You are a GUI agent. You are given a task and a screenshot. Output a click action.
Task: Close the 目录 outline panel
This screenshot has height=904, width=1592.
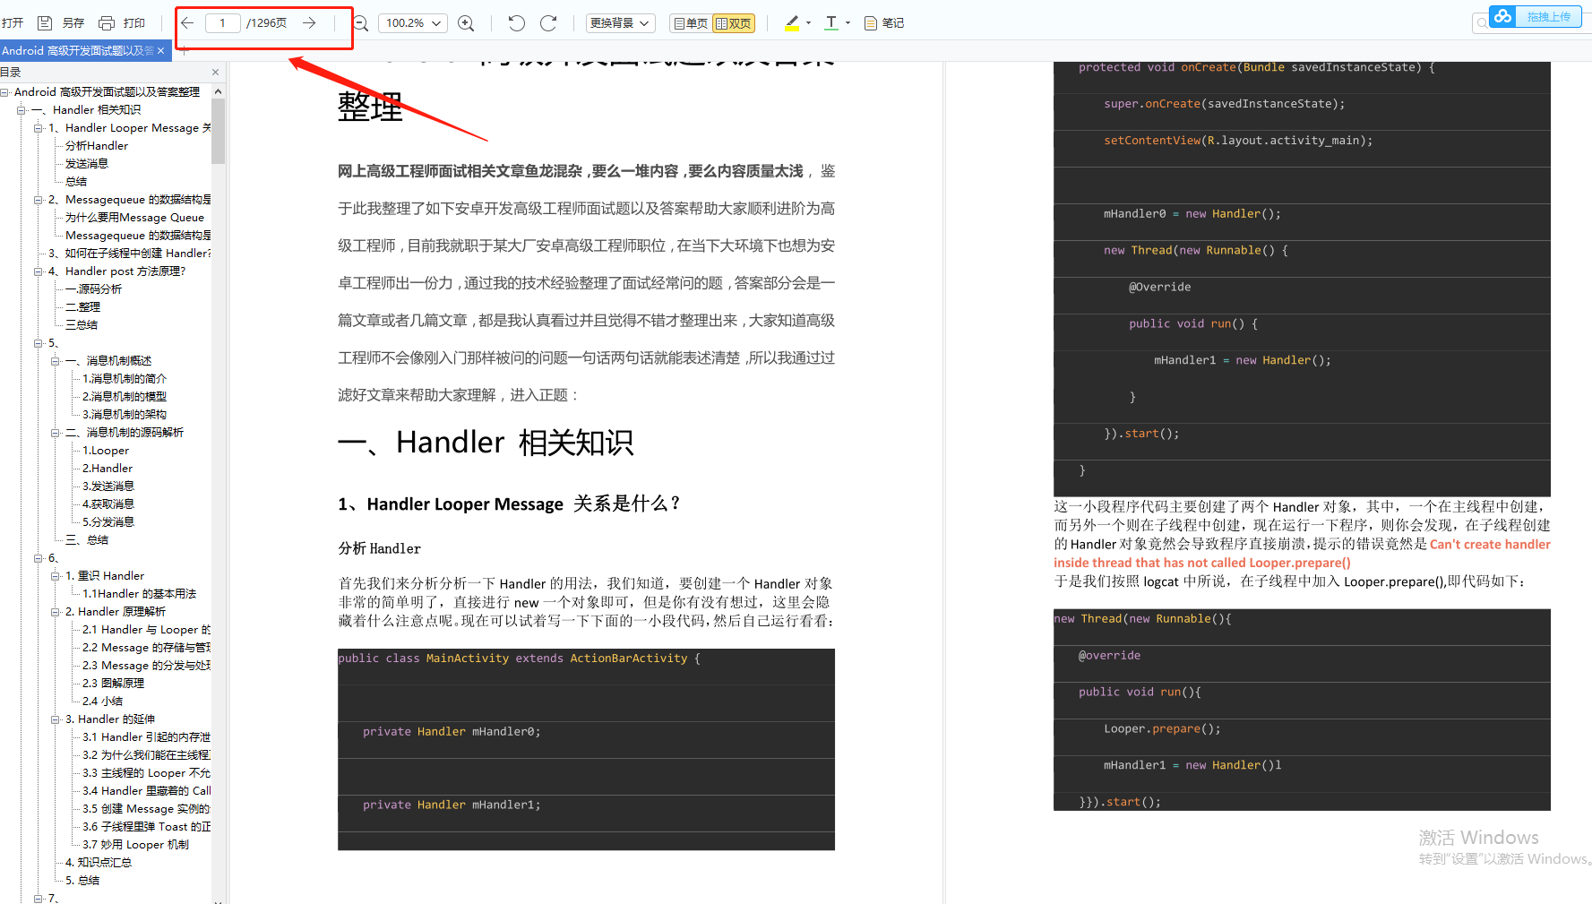215,72
